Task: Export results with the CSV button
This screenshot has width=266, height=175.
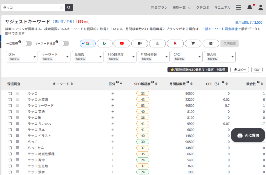Action: coord(257,69)
